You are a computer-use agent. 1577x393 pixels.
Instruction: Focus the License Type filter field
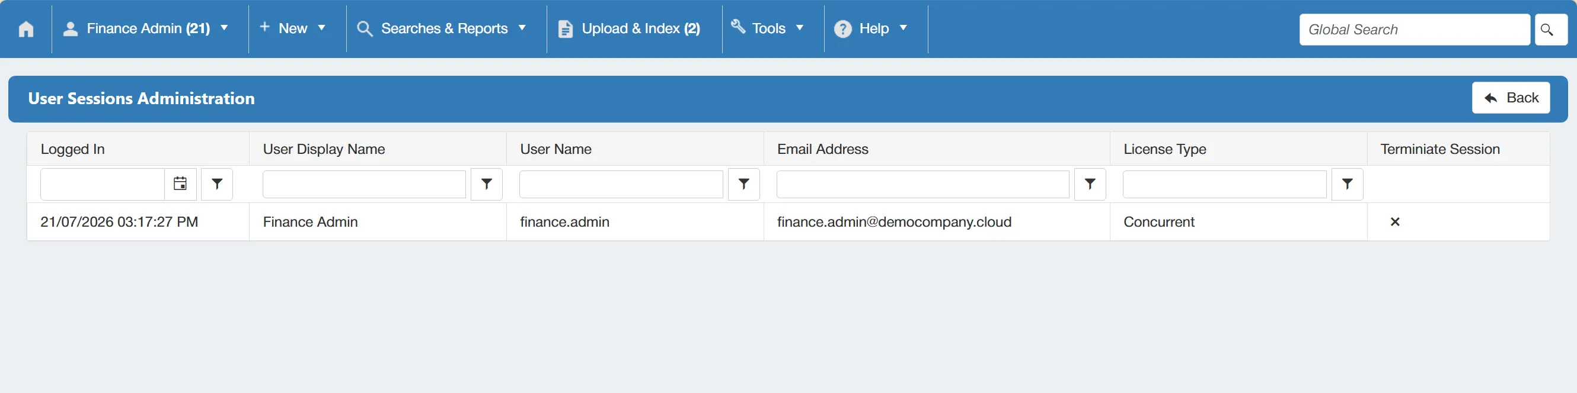pyautogui.click(x=1225, y=184)
